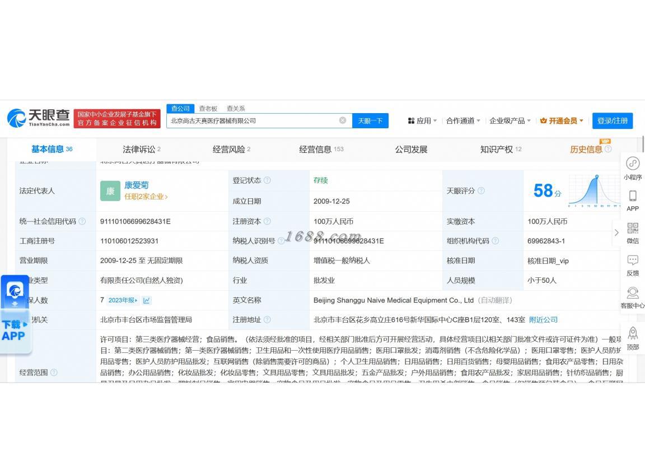
Task: Click the help icon next to 注册地址
Action: pyautogui.click(x=268, y=319)
